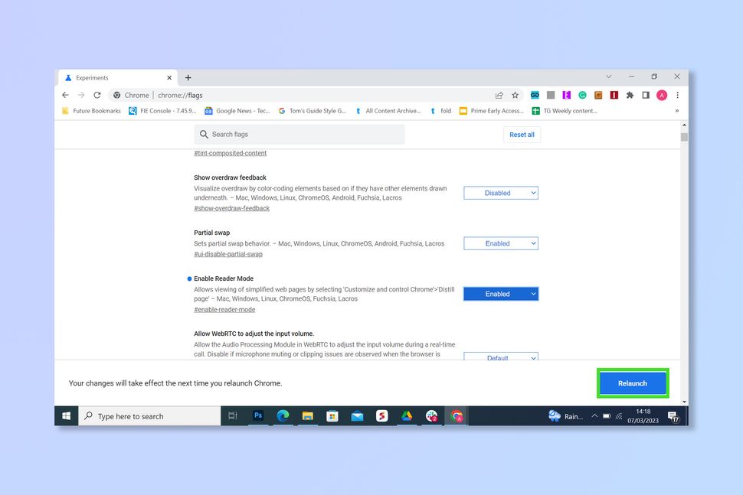Viewport: 743px width, 495px height.
Task: Reload the chrome://flags page
Action: click(x=97, y=95)
